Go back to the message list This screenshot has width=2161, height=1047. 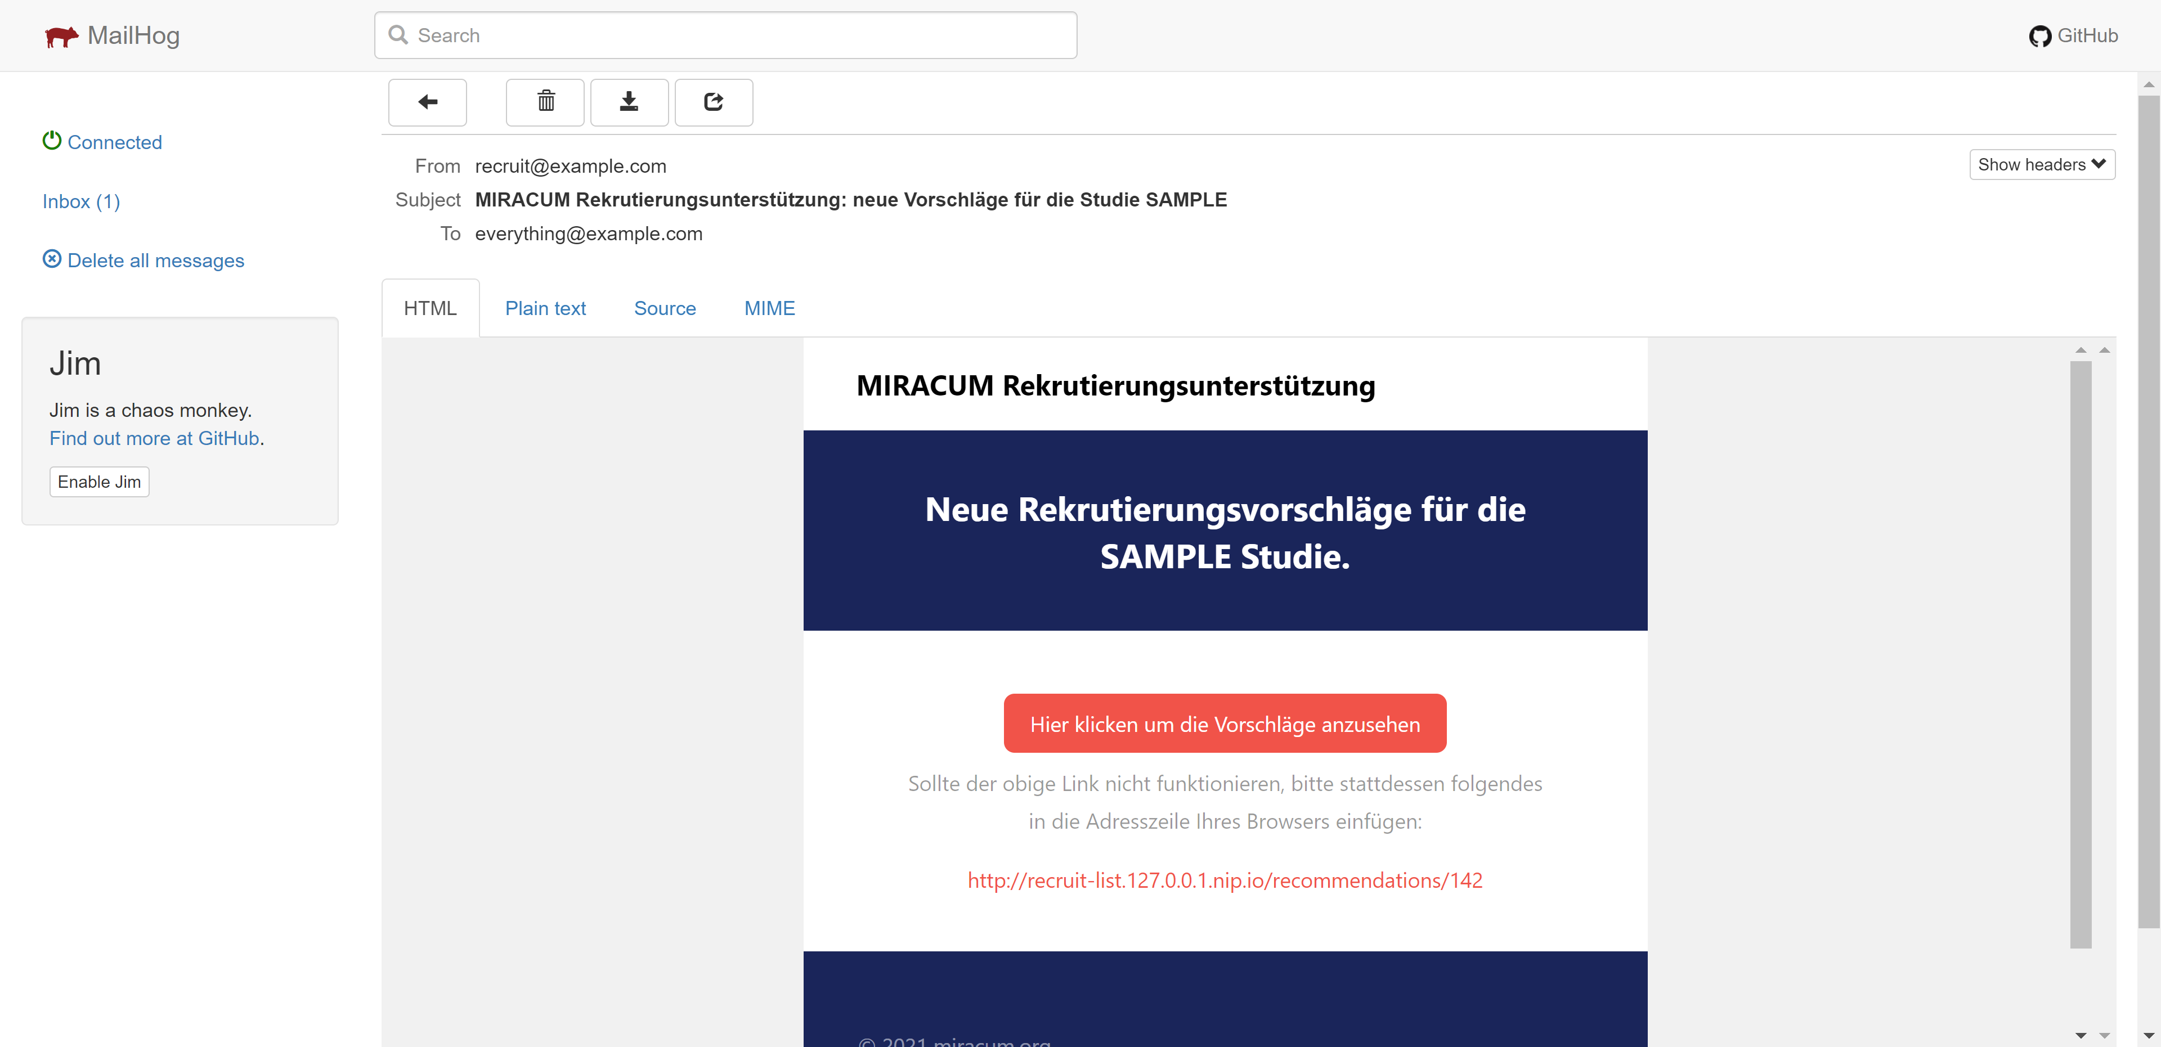[427, 102]
